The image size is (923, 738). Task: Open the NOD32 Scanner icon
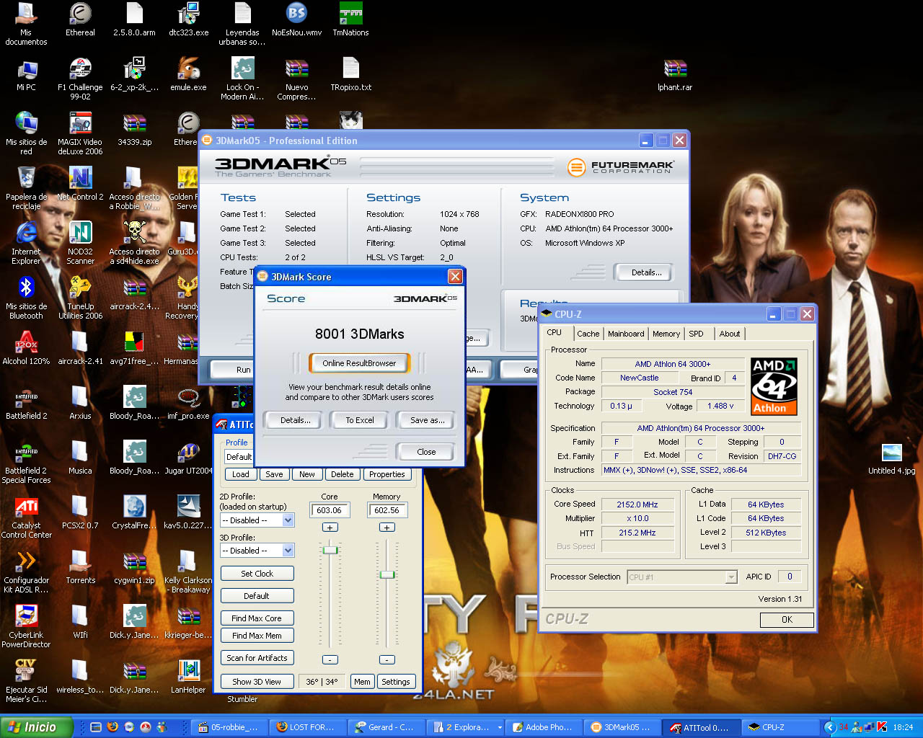click(80, 234)
